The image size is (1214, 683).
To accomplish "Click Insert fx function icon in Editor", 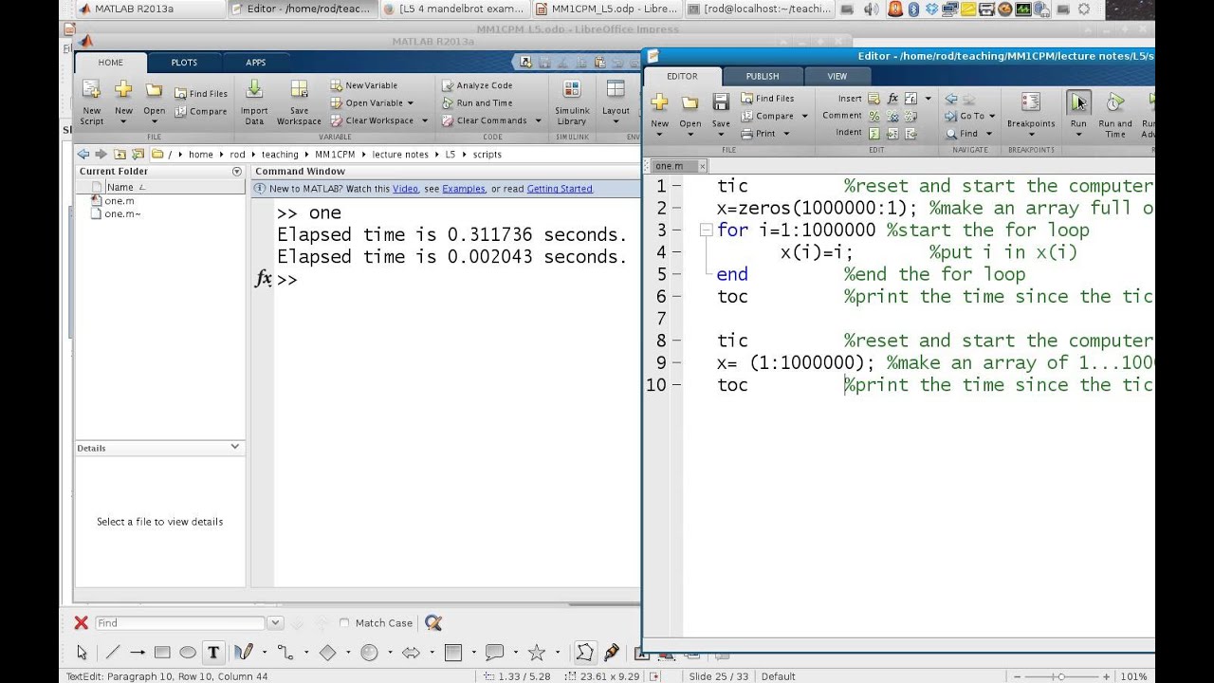I will pos(892,98).
